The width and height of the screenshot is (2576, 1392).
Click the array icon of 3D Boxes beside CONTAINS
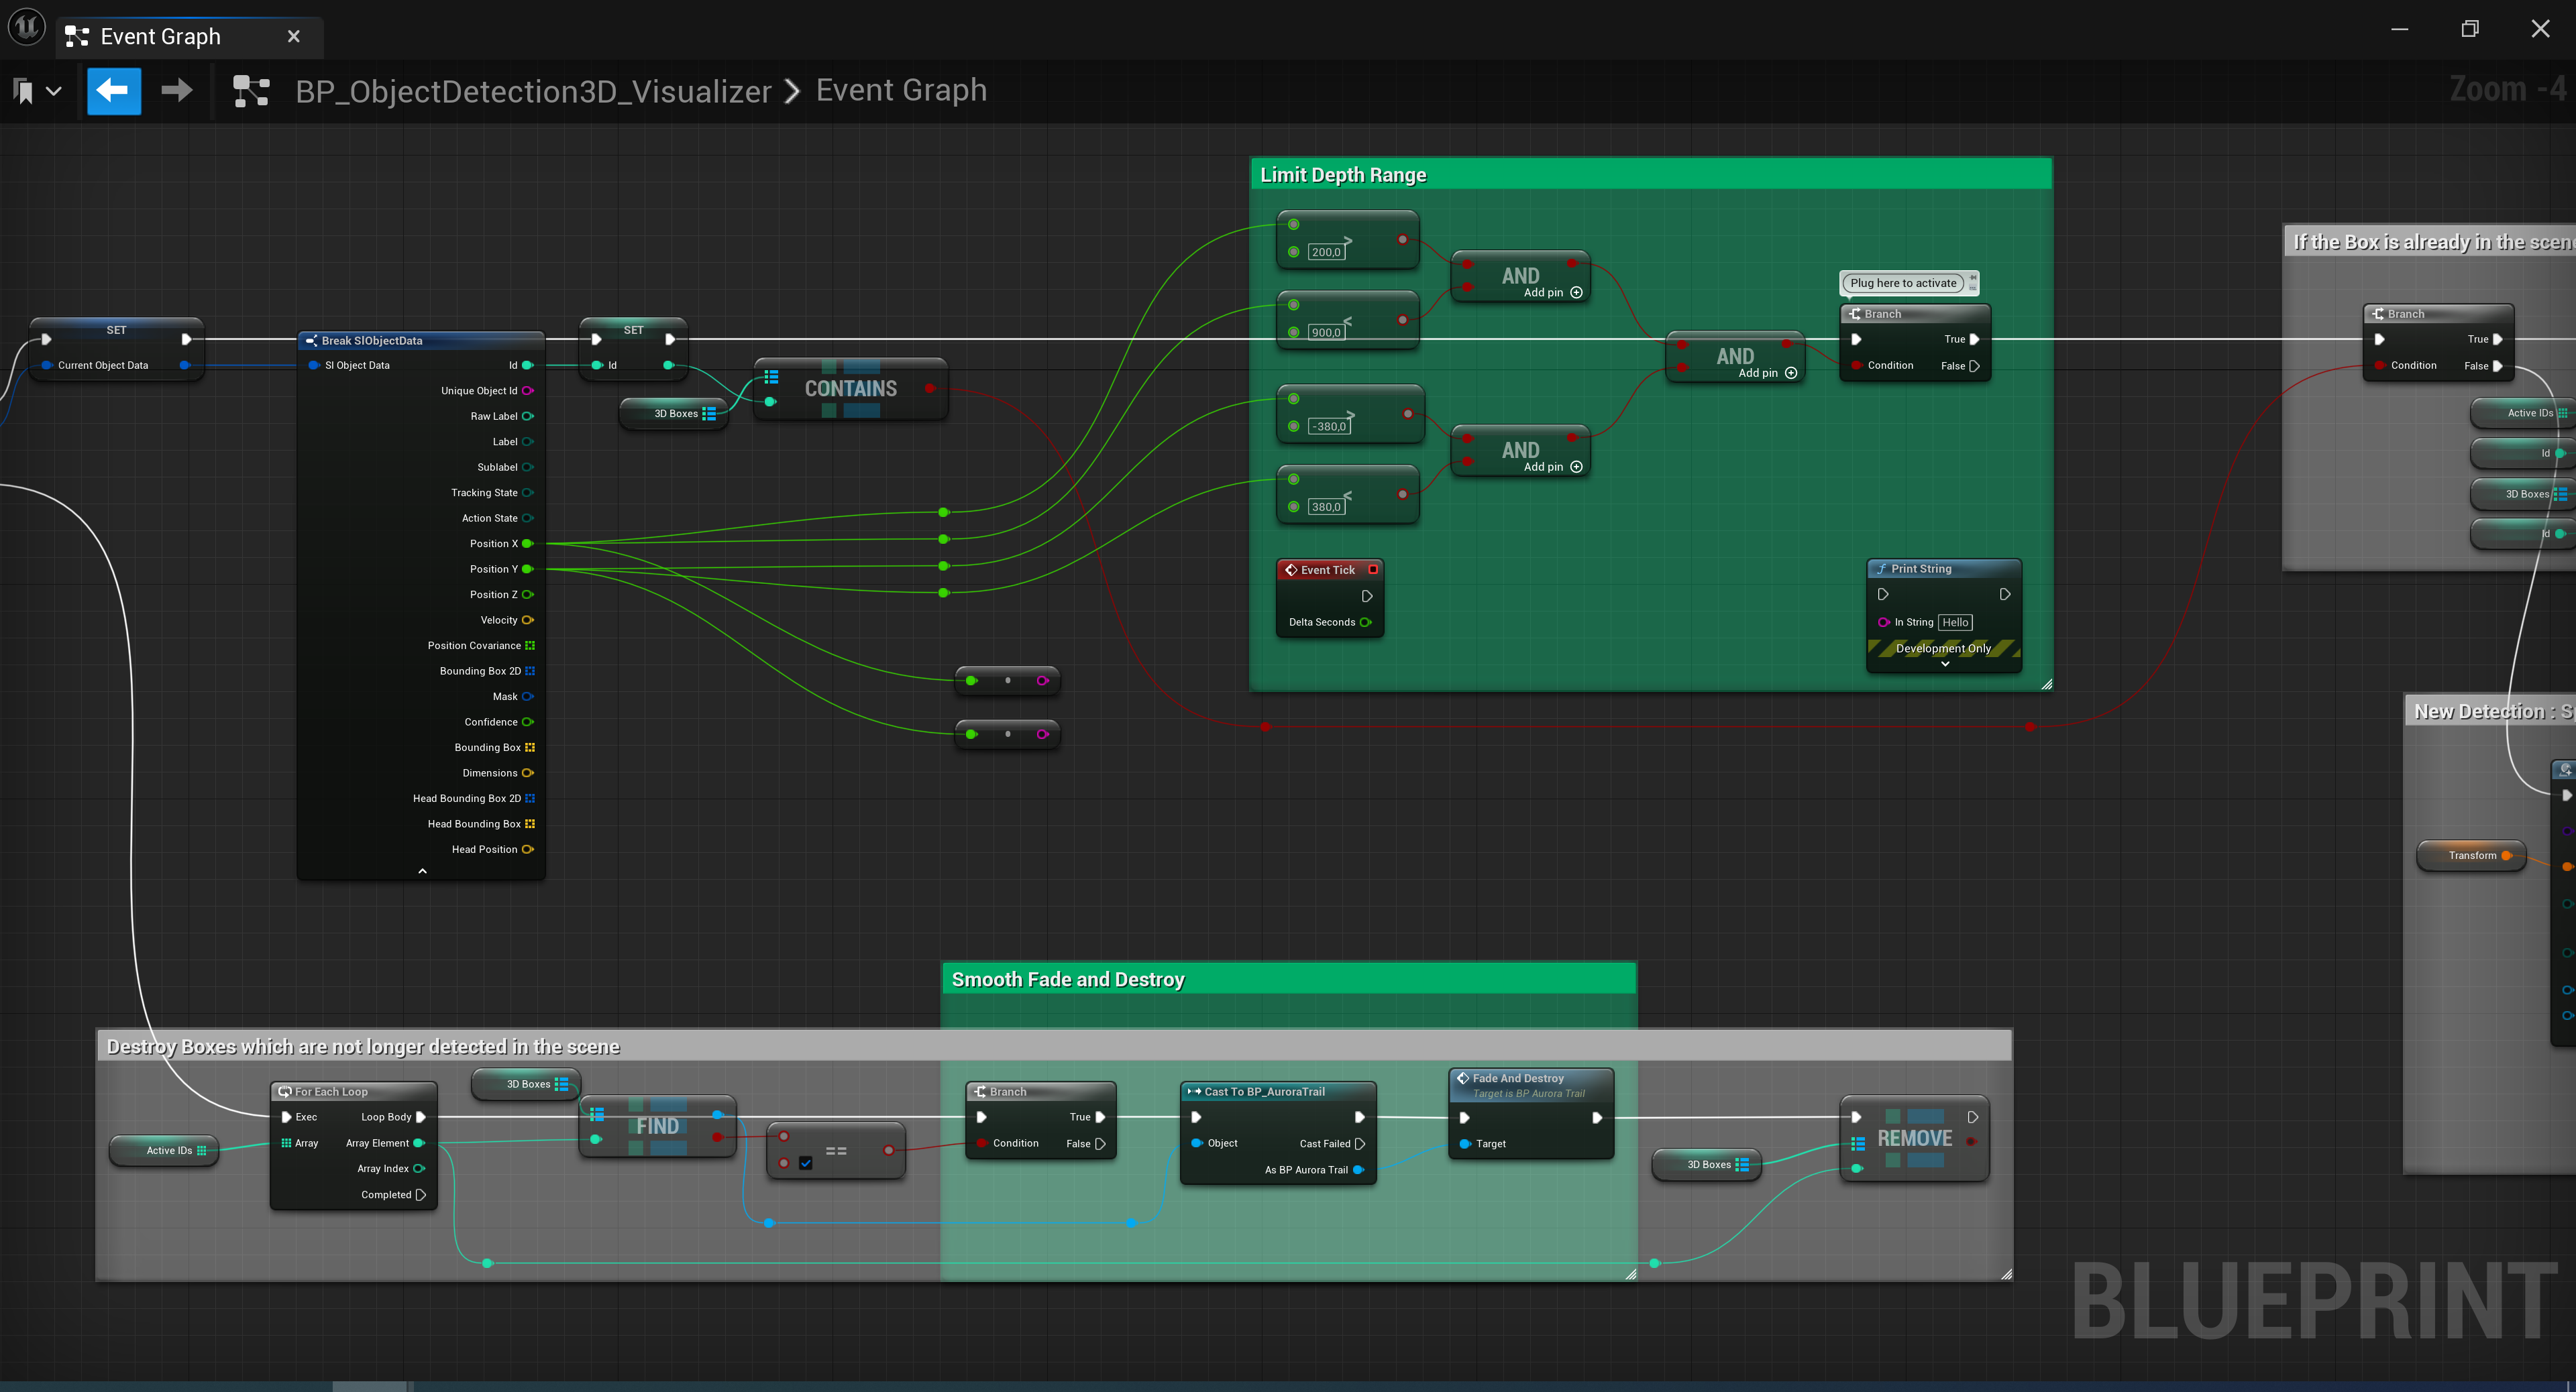coord(709,414)
